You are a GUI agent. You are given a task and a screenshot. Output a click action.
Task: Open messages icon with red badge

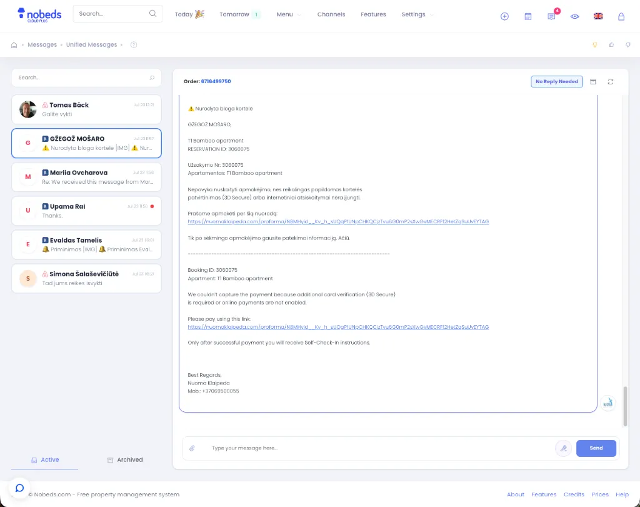551,16
